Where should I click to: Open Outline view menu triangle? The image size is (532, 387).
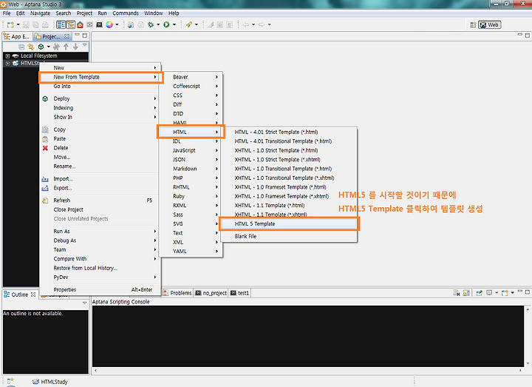pyautogui.click(x=85, y=303)
